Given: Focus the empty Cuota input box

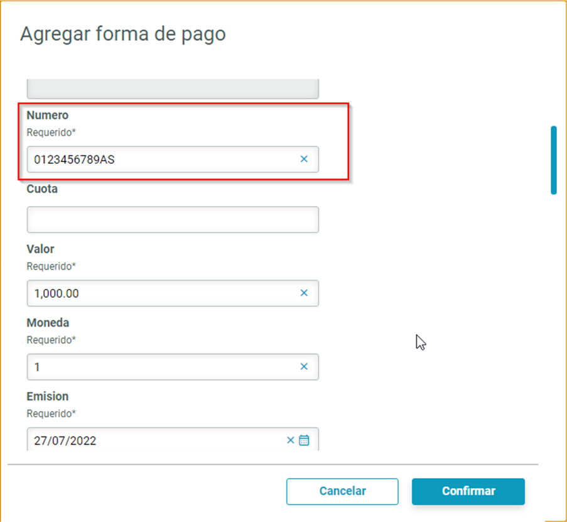Looking at the screenshot, I should point(173,220).
